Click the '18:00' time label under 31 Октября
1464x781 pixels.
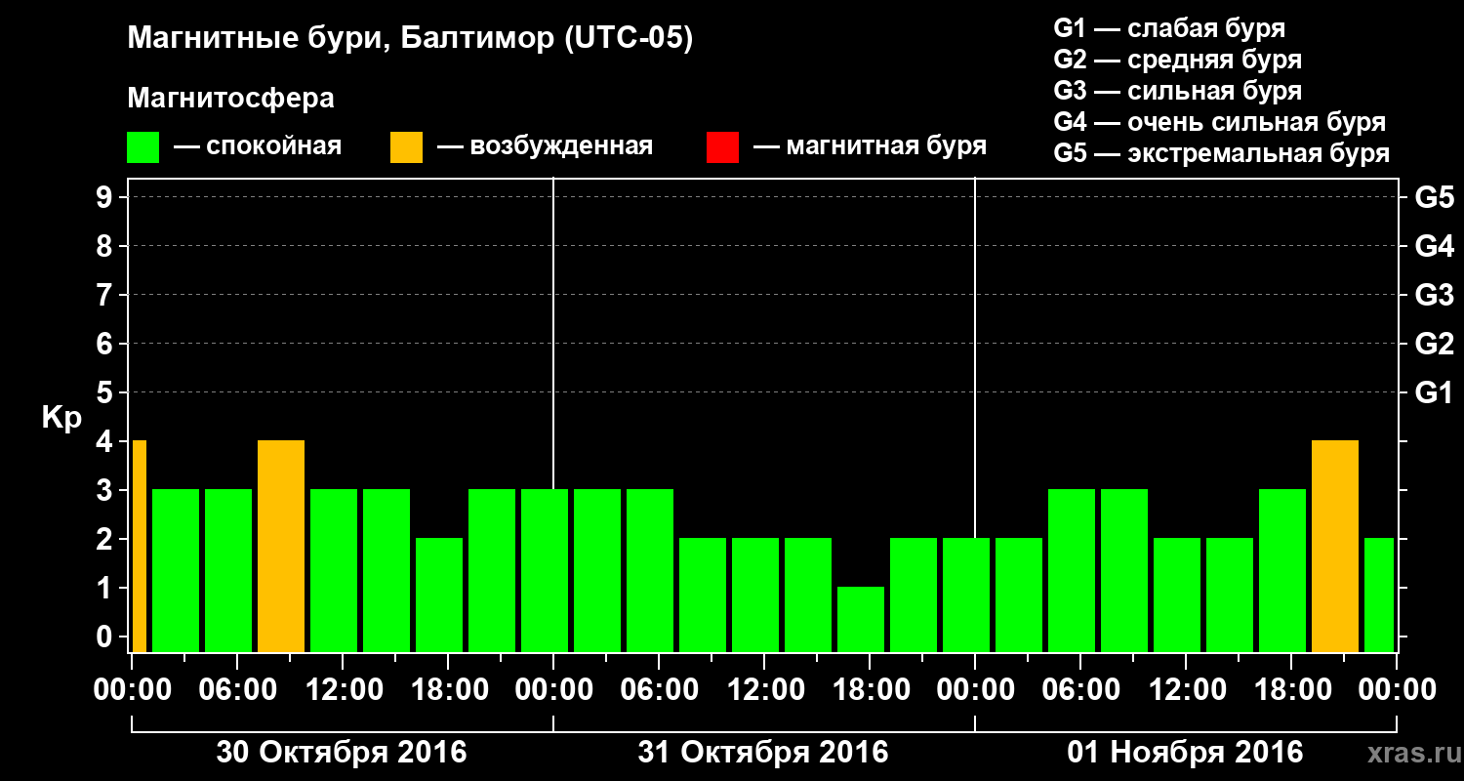[x=874, y=691]
